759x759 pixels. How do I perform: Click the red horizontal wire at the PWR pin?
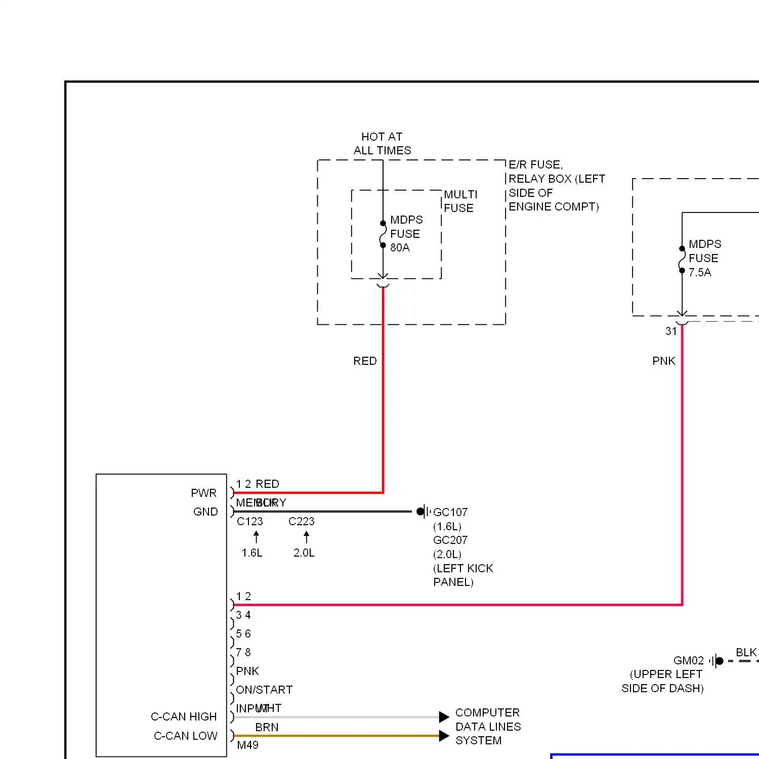coord(308,492)
